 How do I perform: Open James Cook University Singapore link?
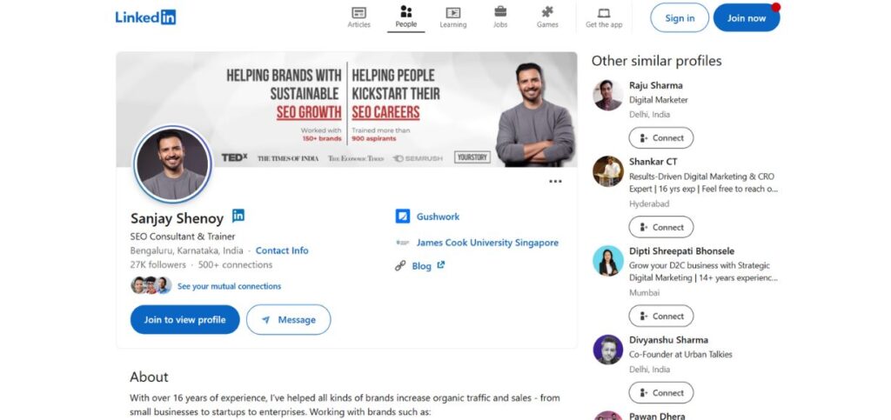pyautogui.click(x=487, y=243)
